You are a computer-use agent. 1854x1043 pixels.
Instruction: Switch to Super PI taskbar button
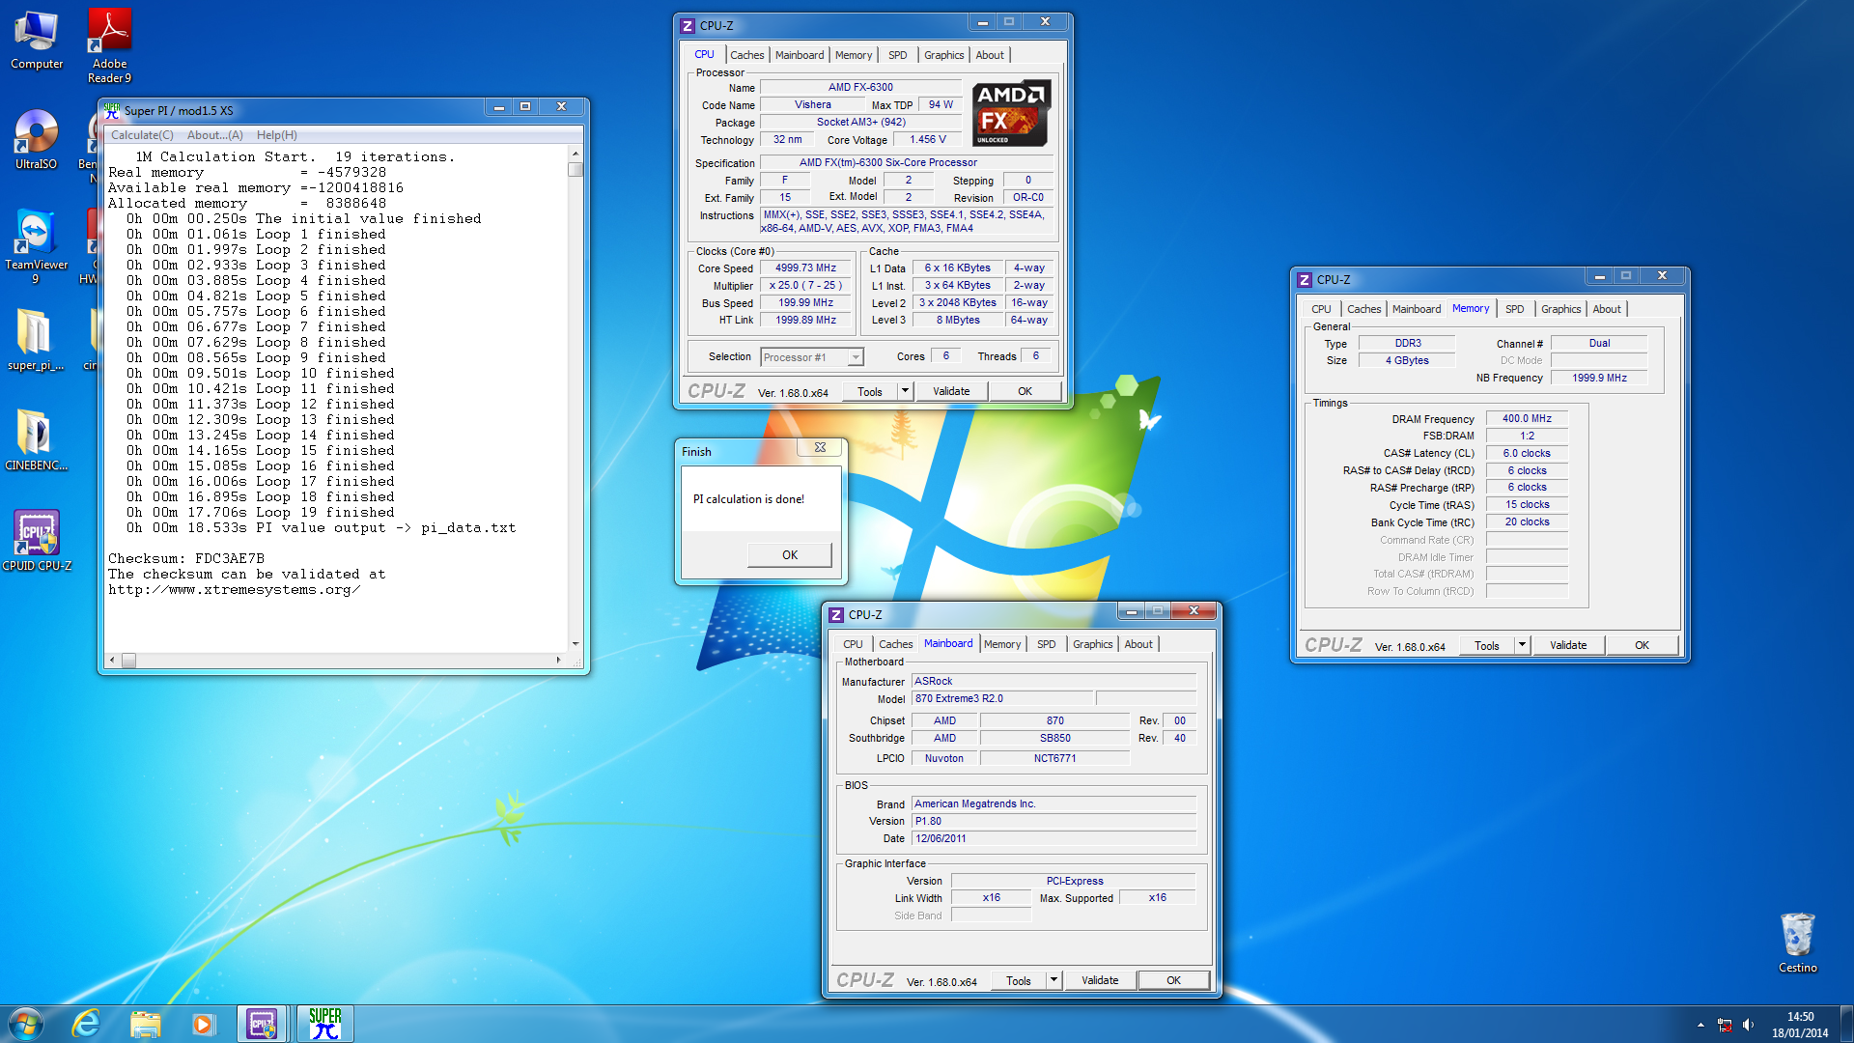pyautogui.click(x=324, y=1024)
